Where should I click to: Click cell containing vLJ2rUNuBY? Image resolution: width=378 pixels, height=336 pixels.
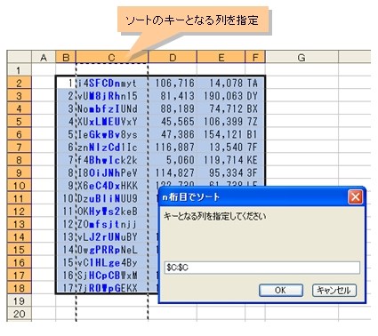pos(112,236)
